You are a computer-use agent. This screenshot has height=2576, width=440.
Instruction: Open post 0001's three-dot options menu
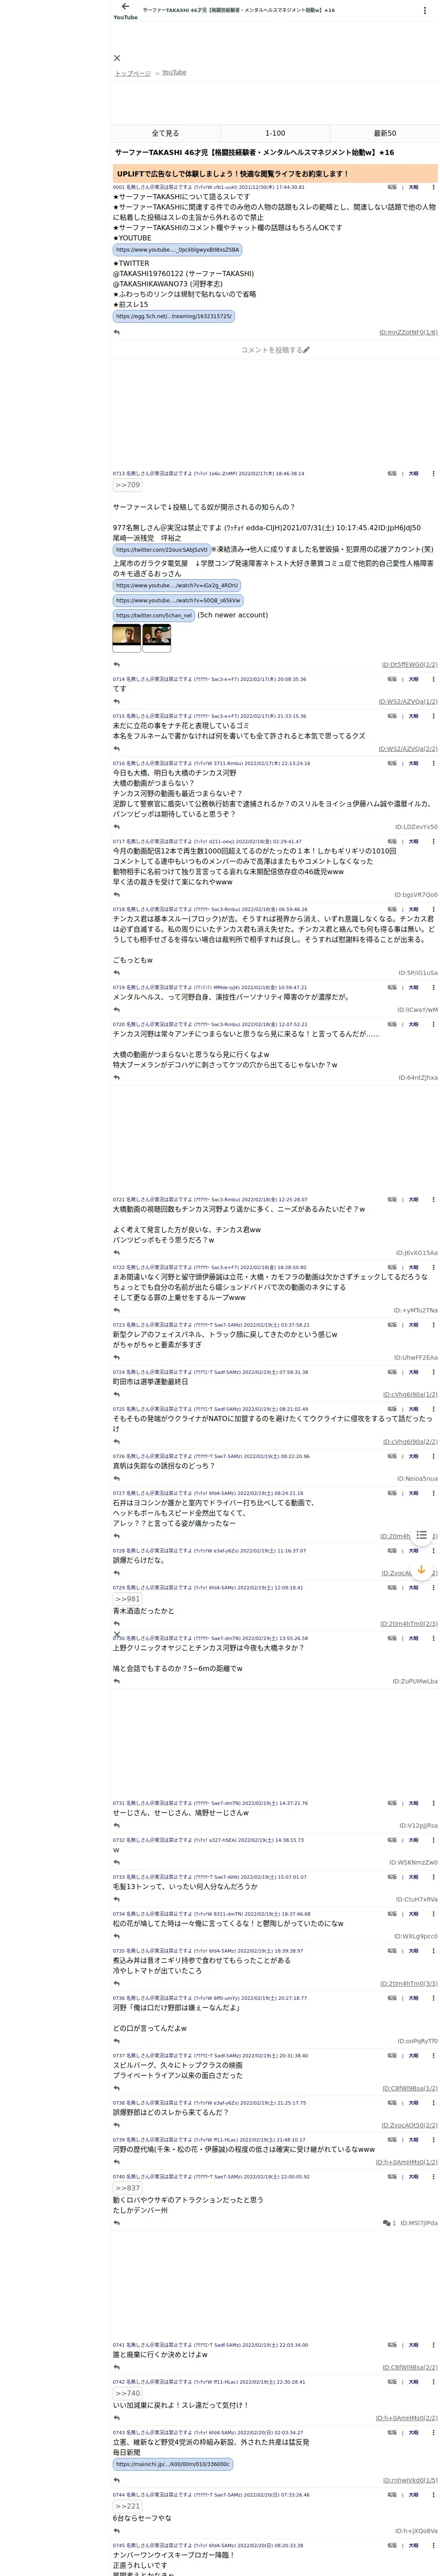pyautogui.click(x=433, y=187)
